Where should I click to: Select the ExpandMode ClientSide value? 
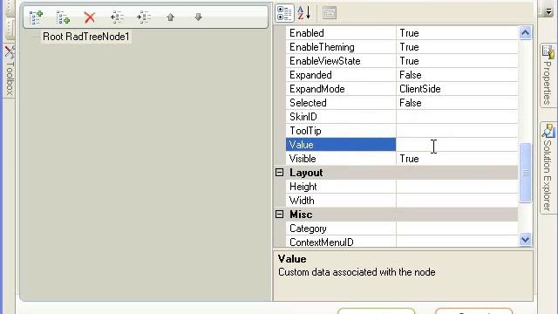pos(420,89)
